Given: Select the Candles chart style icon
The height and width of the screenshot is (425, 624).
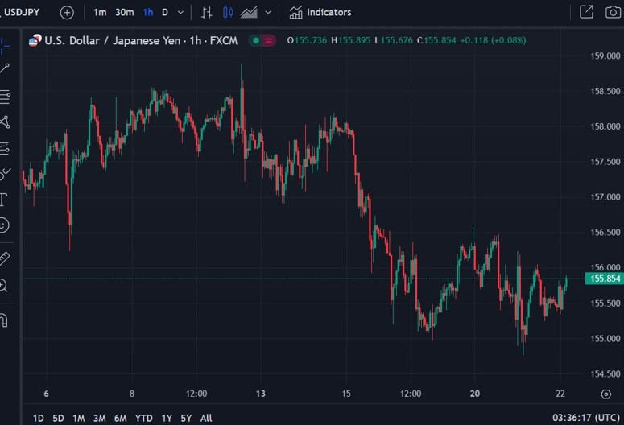Looking at the screenshot, I should point(228,13).
